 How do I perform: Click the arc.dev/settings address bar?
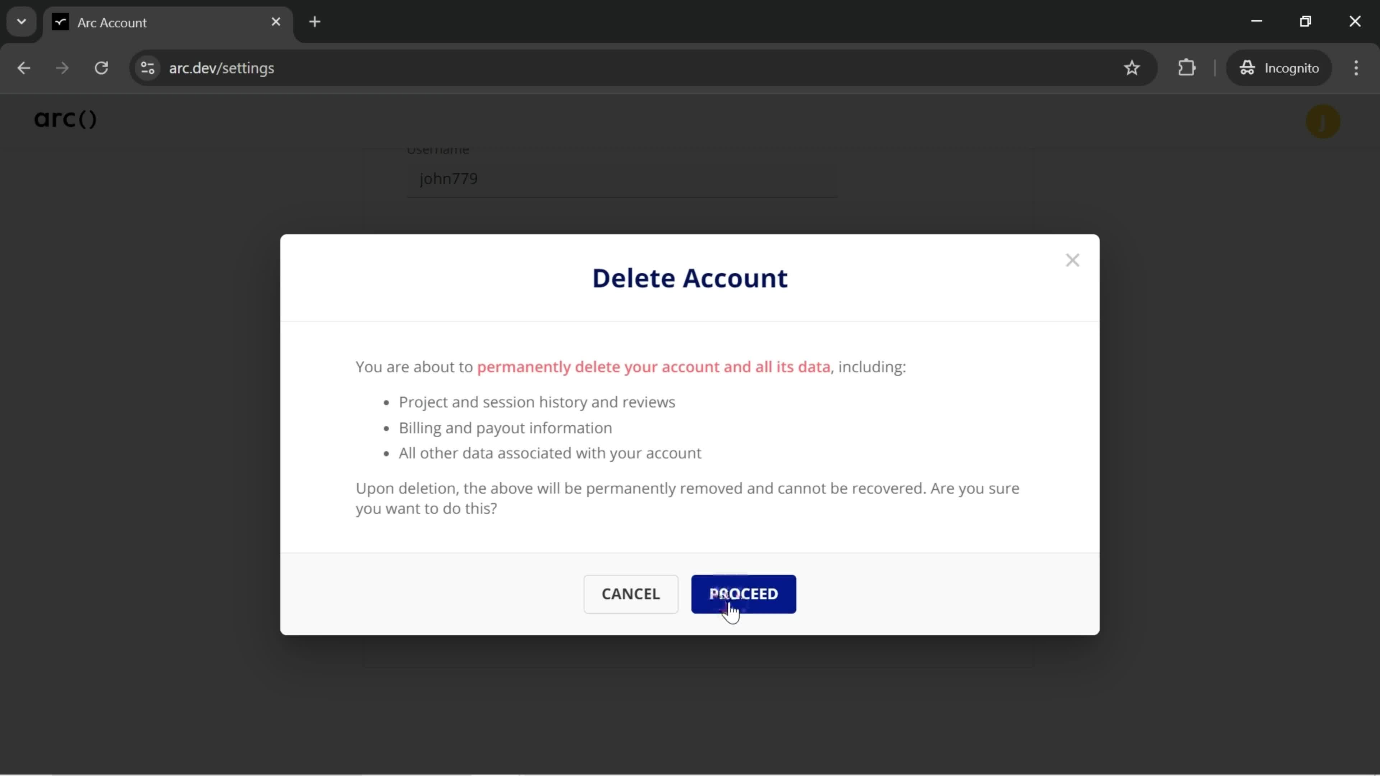(x=222, y=67)
